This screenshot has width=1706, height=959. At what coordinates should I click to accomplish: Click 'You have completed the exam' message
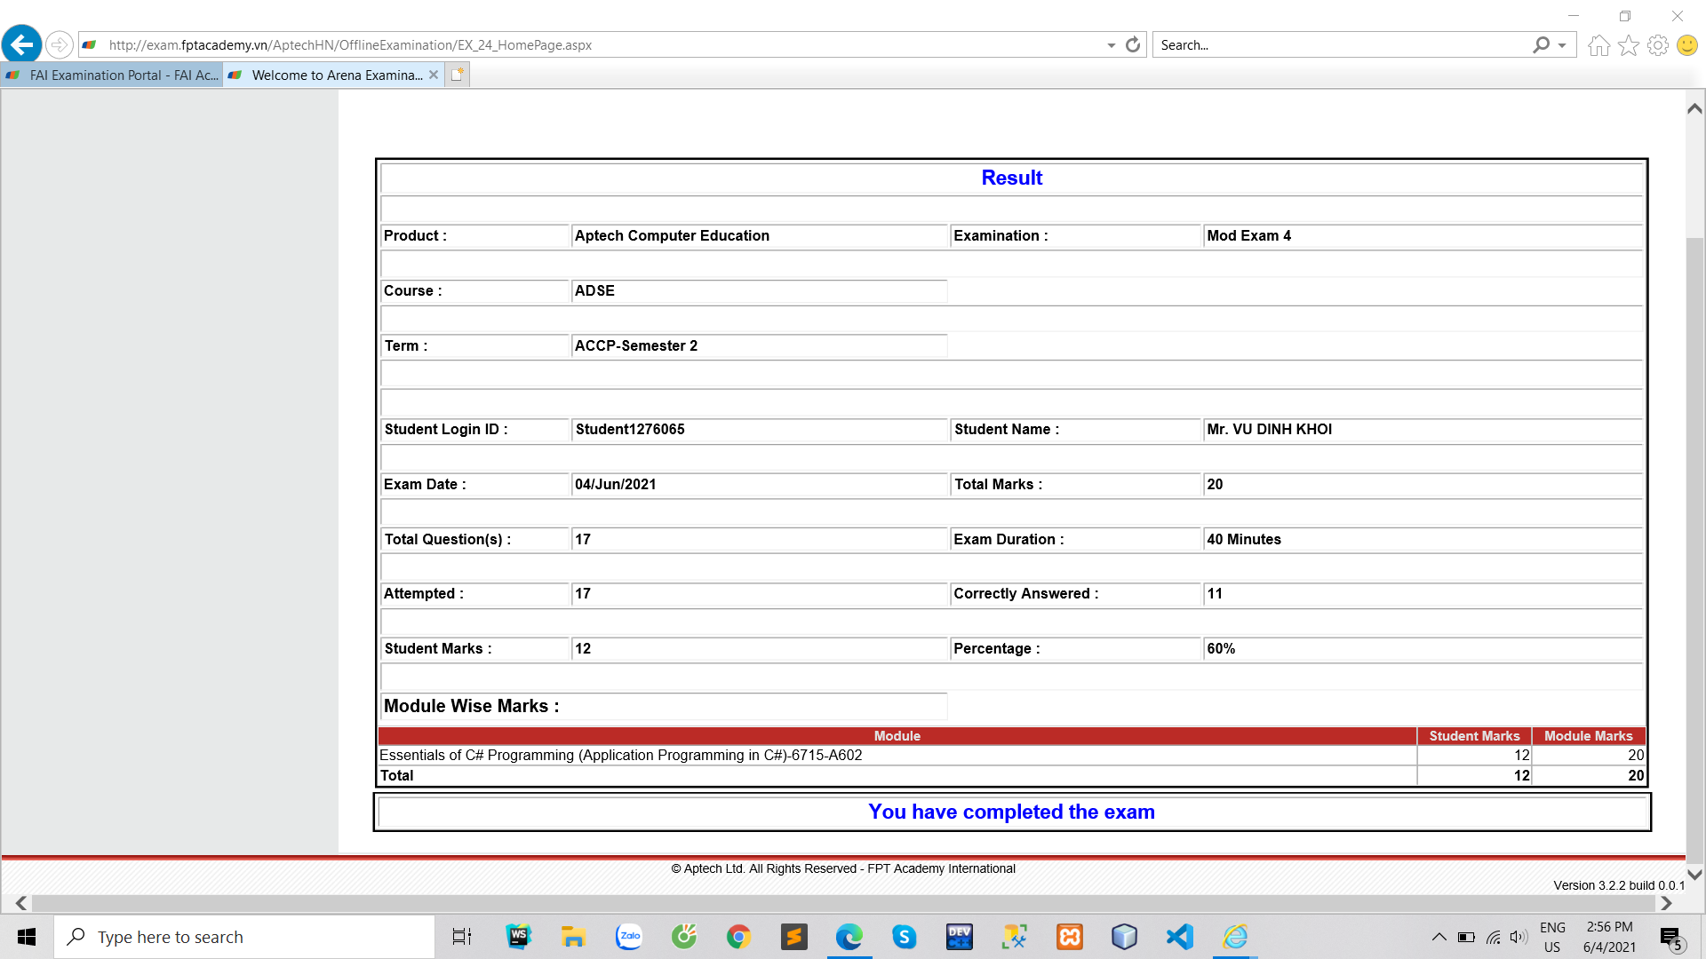tap(1011, 812)
